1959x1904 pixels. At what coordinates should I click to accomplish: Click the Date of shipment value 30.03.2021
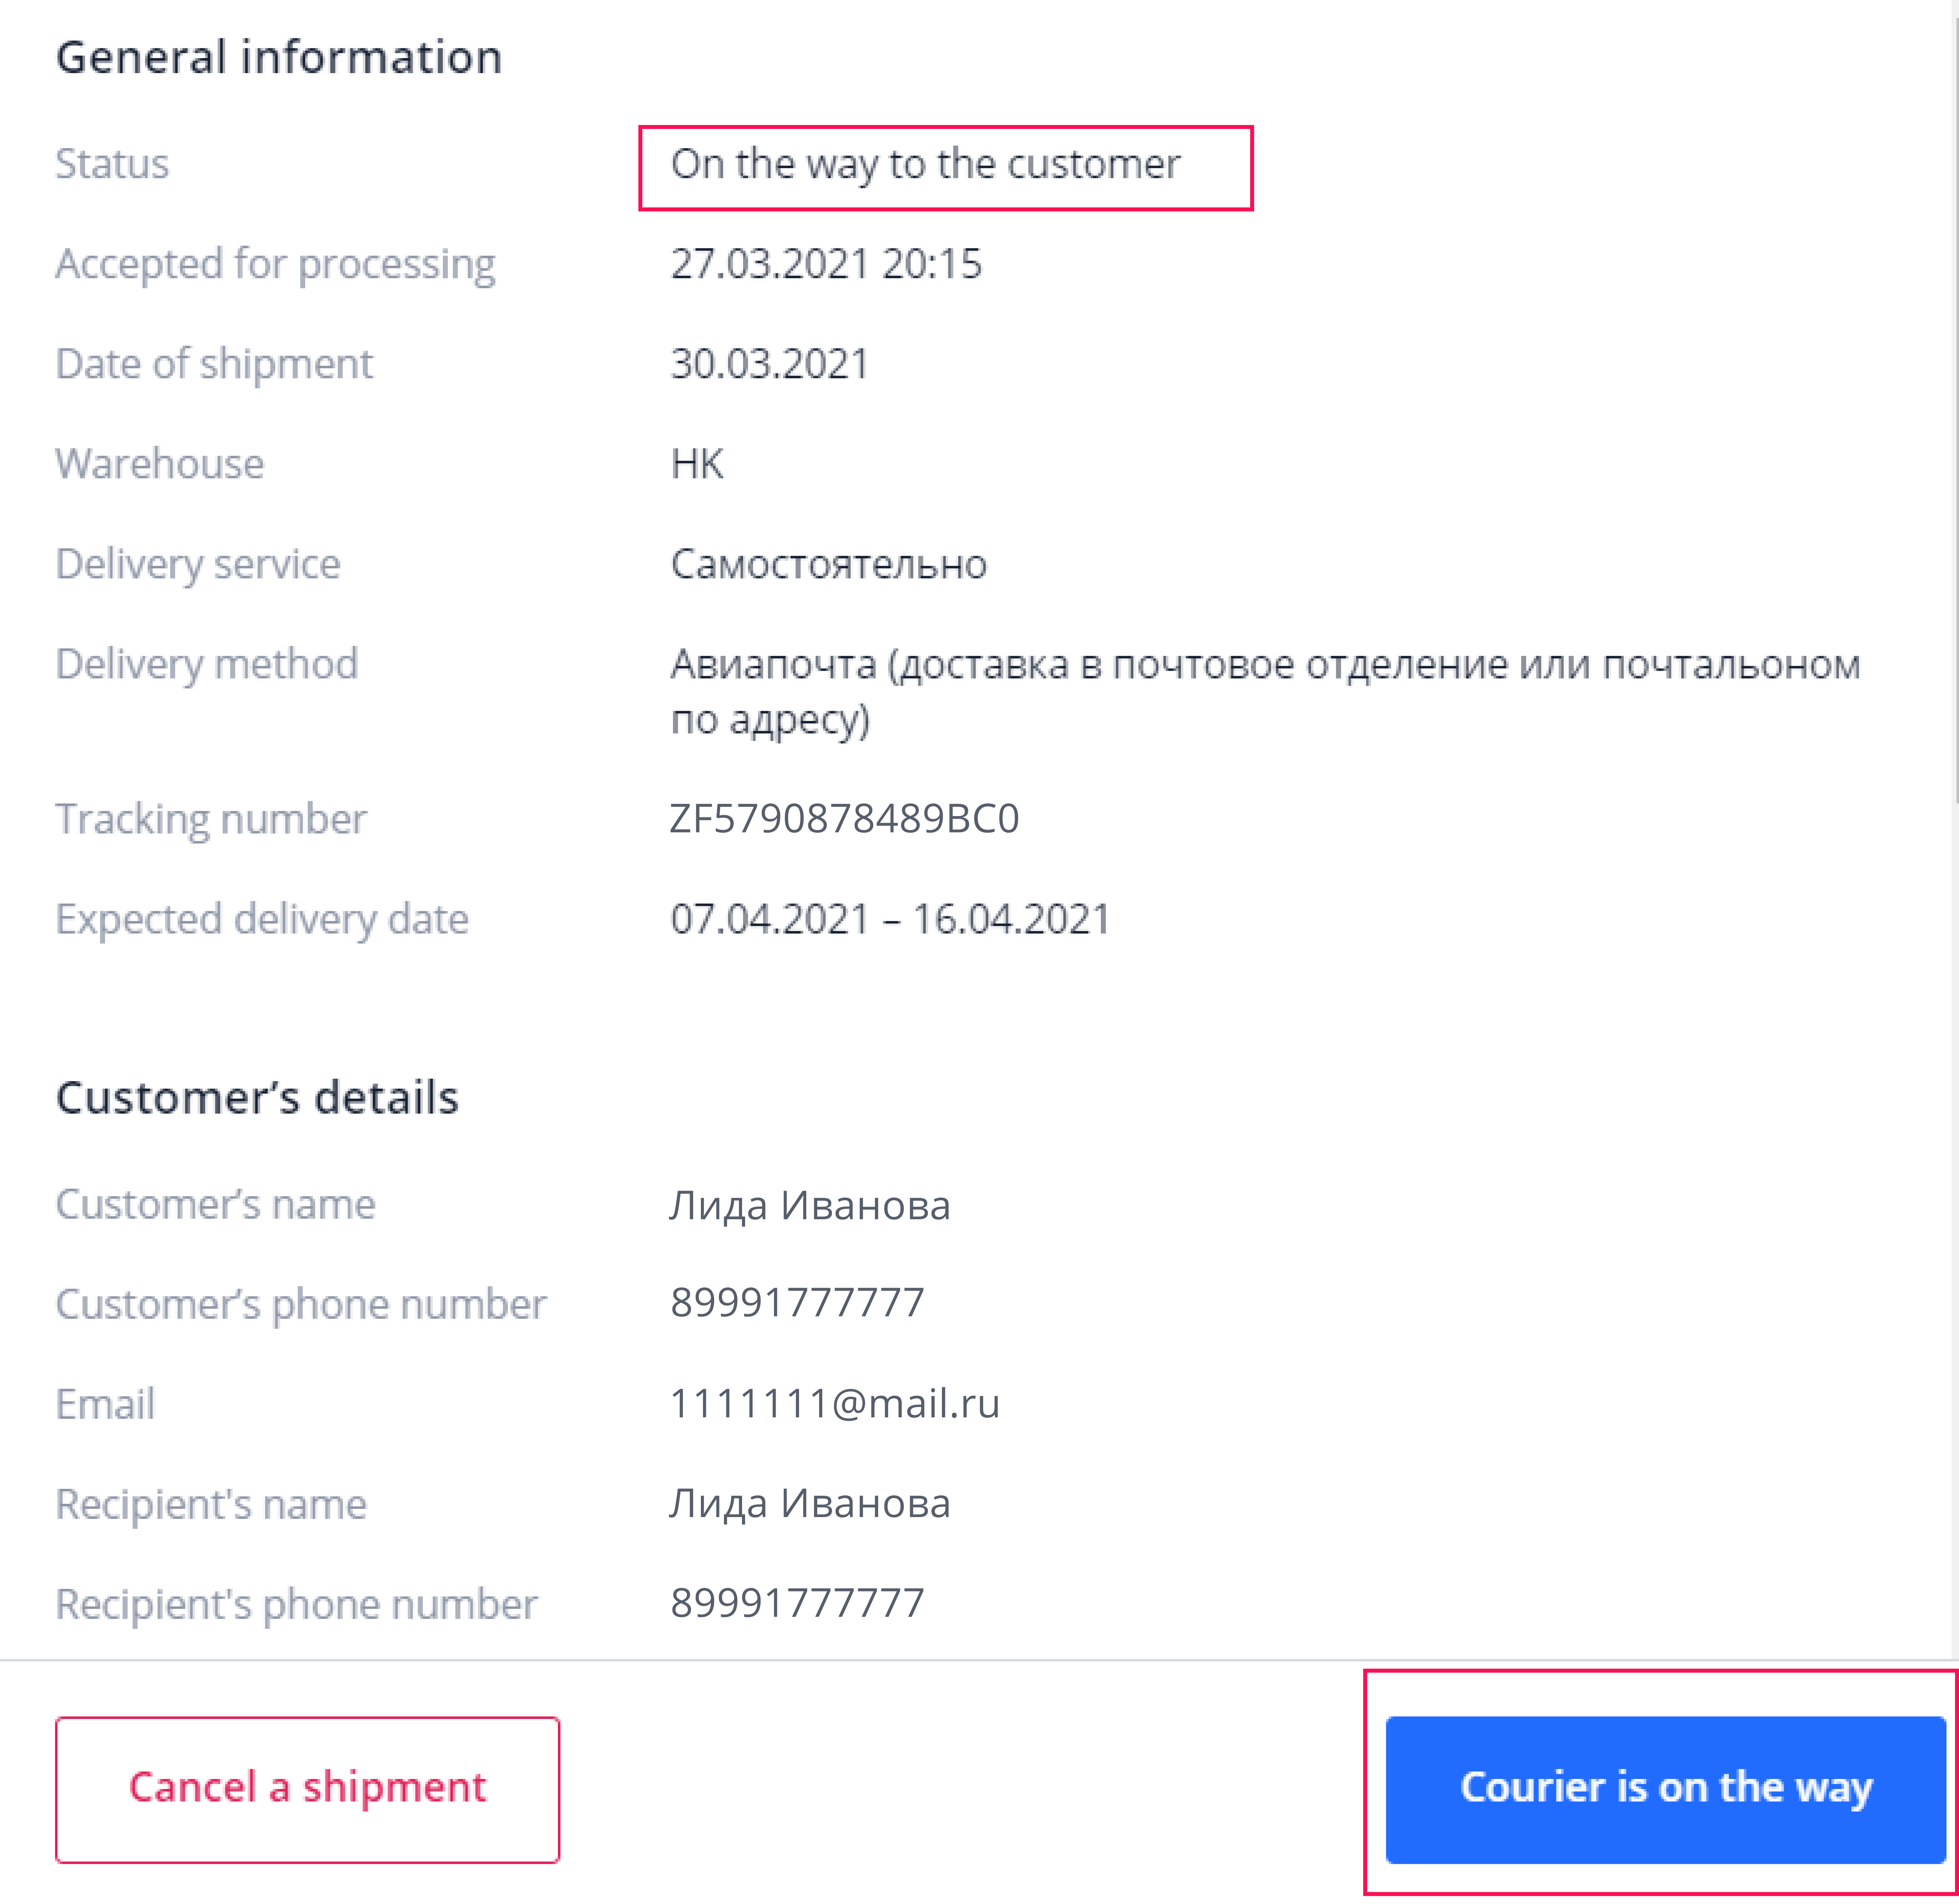769,364
